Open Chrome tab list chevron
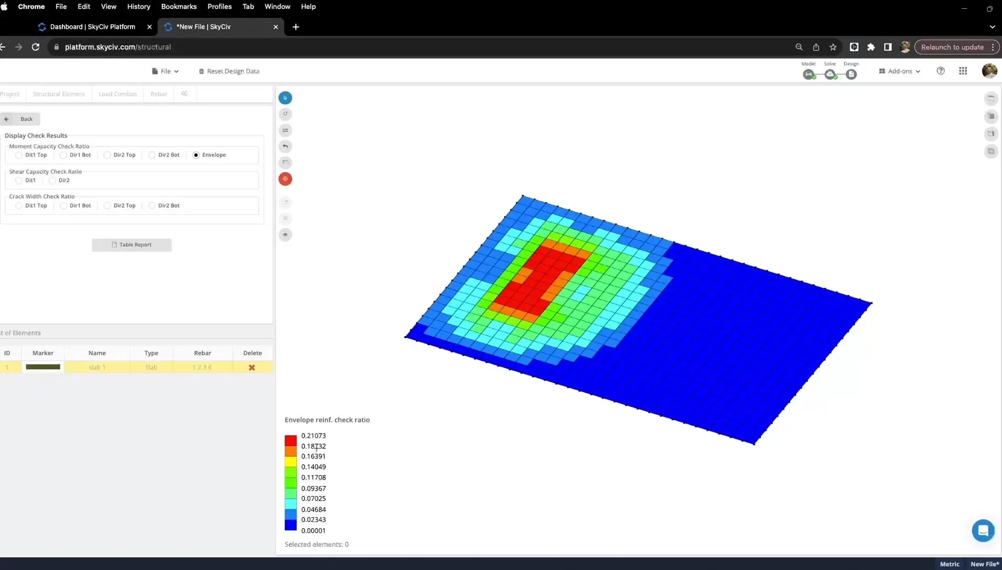 click(993, 27)
